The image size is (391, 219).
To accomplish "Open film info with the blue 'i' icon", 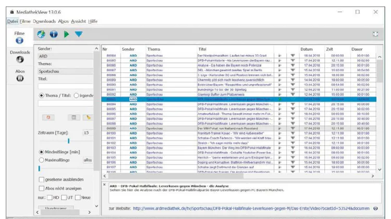I will point(54,34).
